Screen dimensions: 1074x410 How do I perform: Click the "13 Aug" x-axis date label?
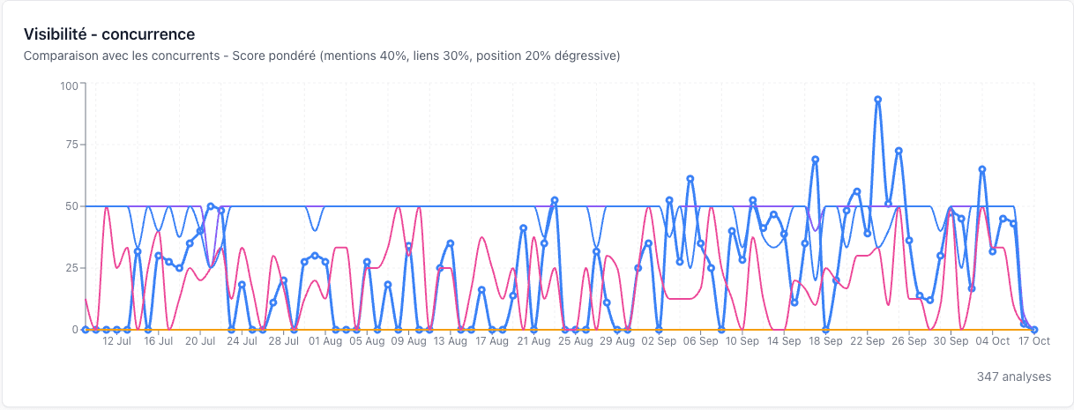[x=451, y=340]
